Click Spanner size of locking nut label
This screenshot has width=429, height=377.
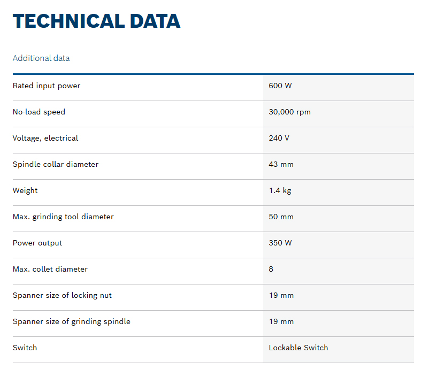click(x=62, y=295)
